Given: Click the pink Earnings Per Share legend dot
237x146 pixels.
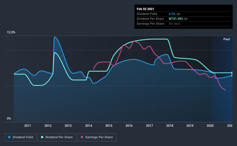Looking at the screenshot, I should tap(82, 137).
